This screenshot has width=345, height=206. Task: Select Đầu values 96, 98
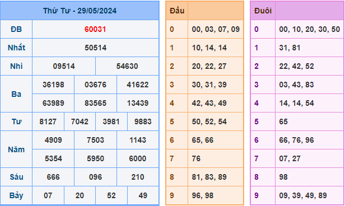point(203,195)
